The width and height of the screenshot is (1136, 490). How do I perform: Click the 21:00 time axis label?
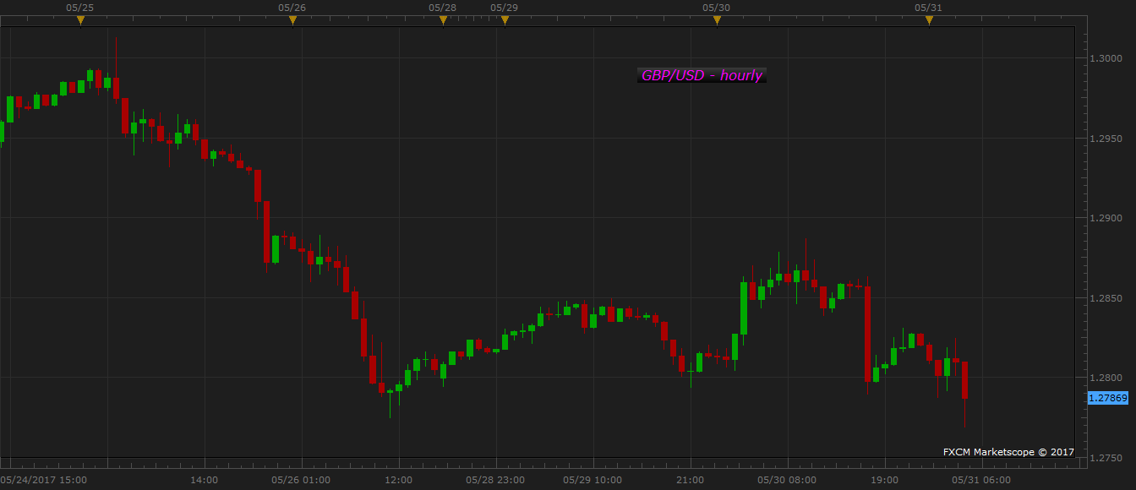coord(690,480)
